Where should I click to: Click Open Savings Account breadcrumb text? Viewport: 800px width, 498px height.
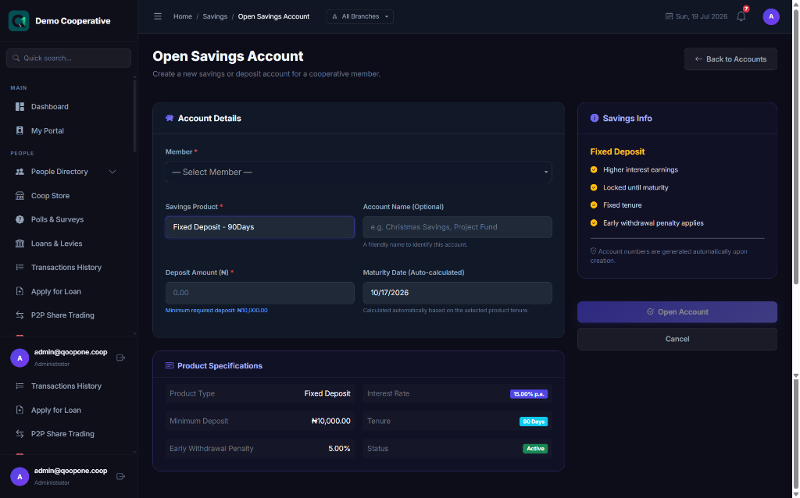[x=273, y=16]
